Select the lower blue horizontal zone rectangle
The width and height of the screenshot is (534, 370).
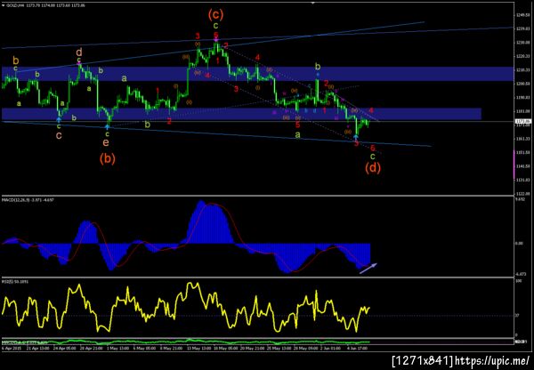(241, 114)
